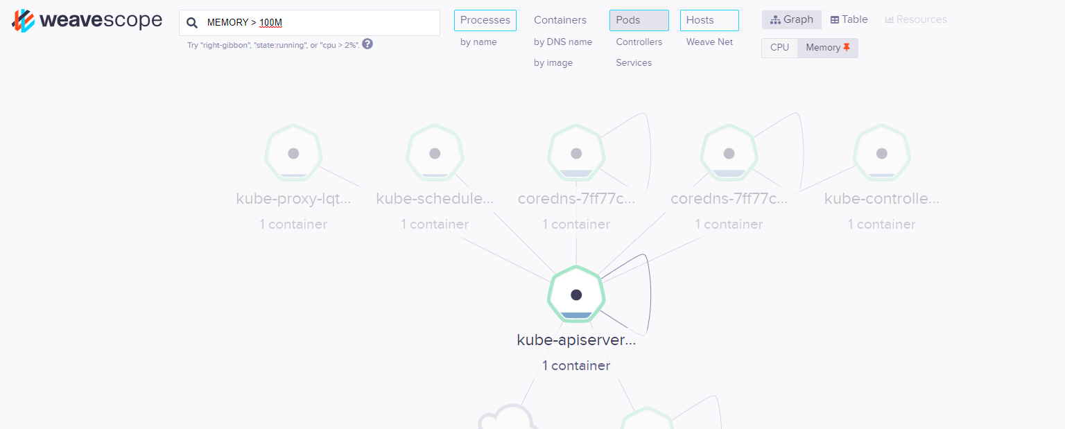Select the coredns pod node beside kube-controller
1065x429 pixels.
pyautogui.click(x=729, y=153)
